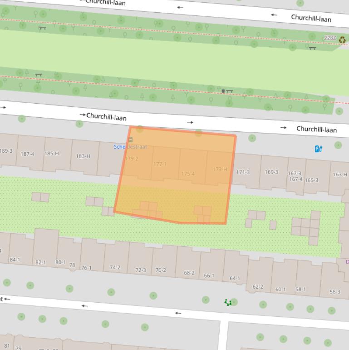Select the house labeled 183-H
The width and height of the screenshot is (349, 350).
[x=83, y=156]
